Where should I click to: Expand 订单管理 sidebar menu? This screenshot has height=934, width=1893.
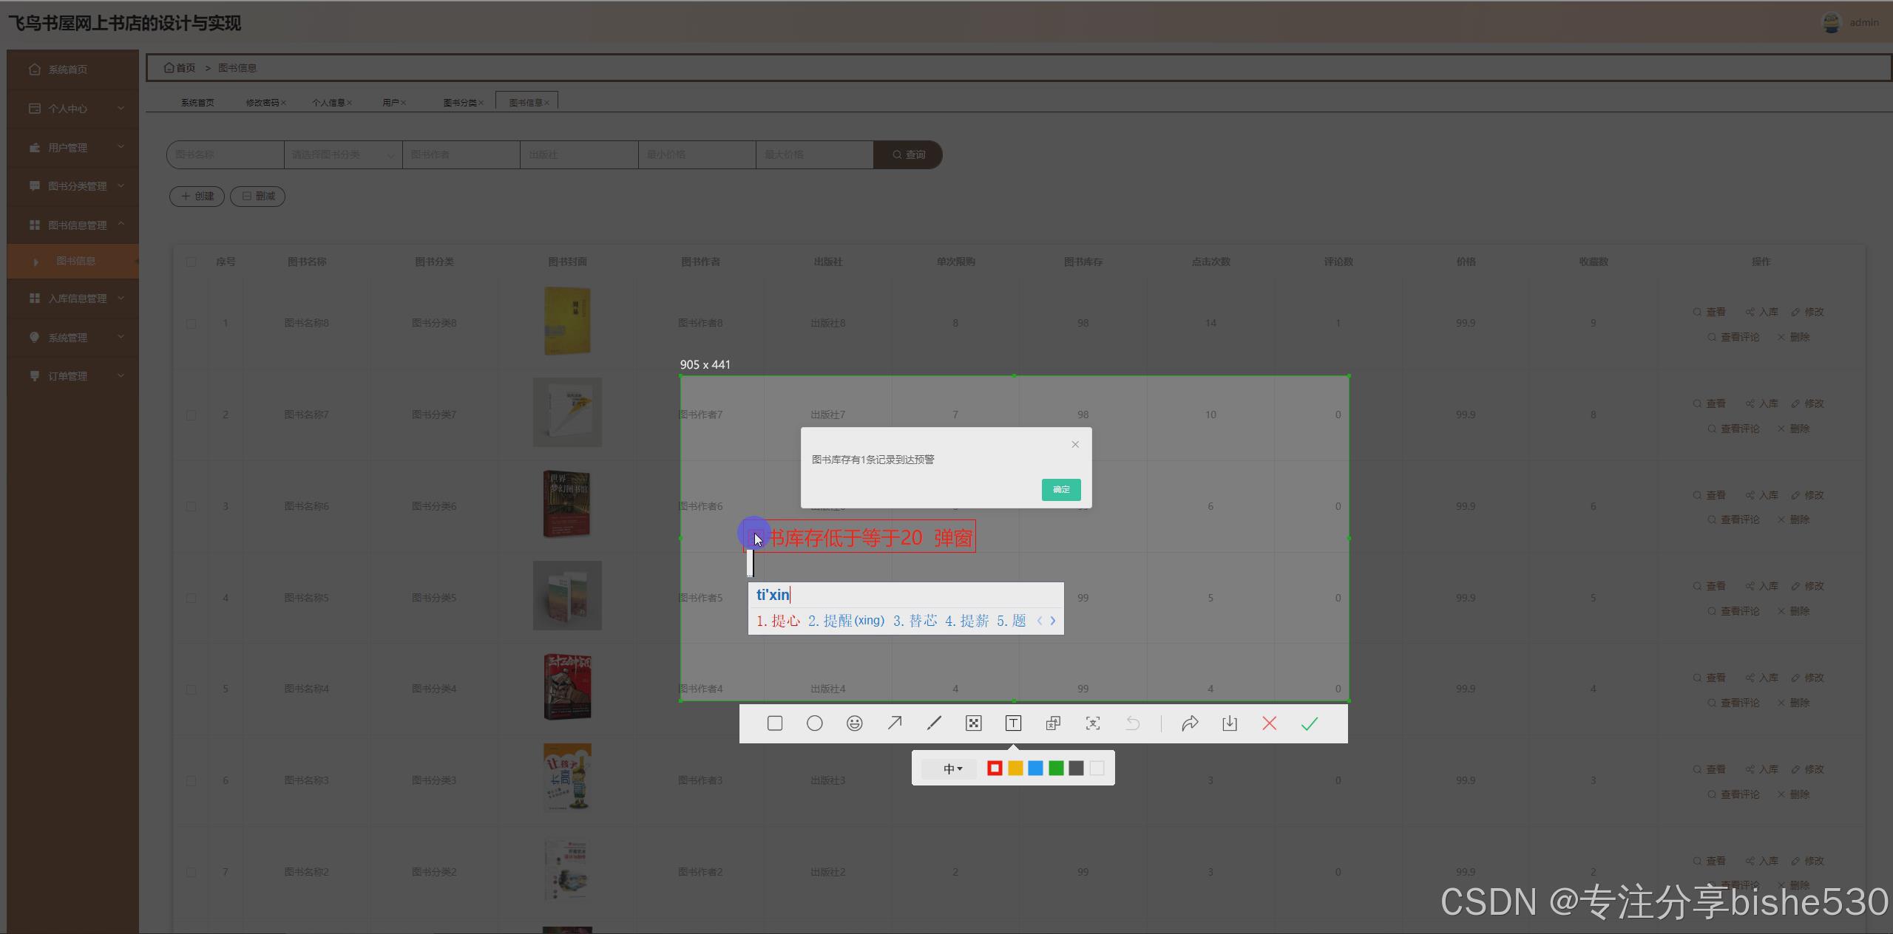[72, 376]
